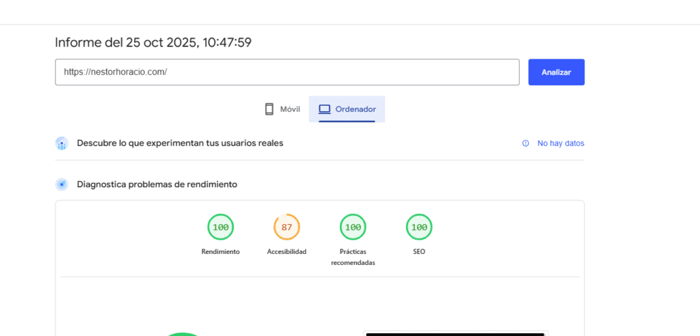The height and width of the screenshot is (336, 700).
Task: Click the 'Rendimiento' label
Action: [x=221, y=252]
